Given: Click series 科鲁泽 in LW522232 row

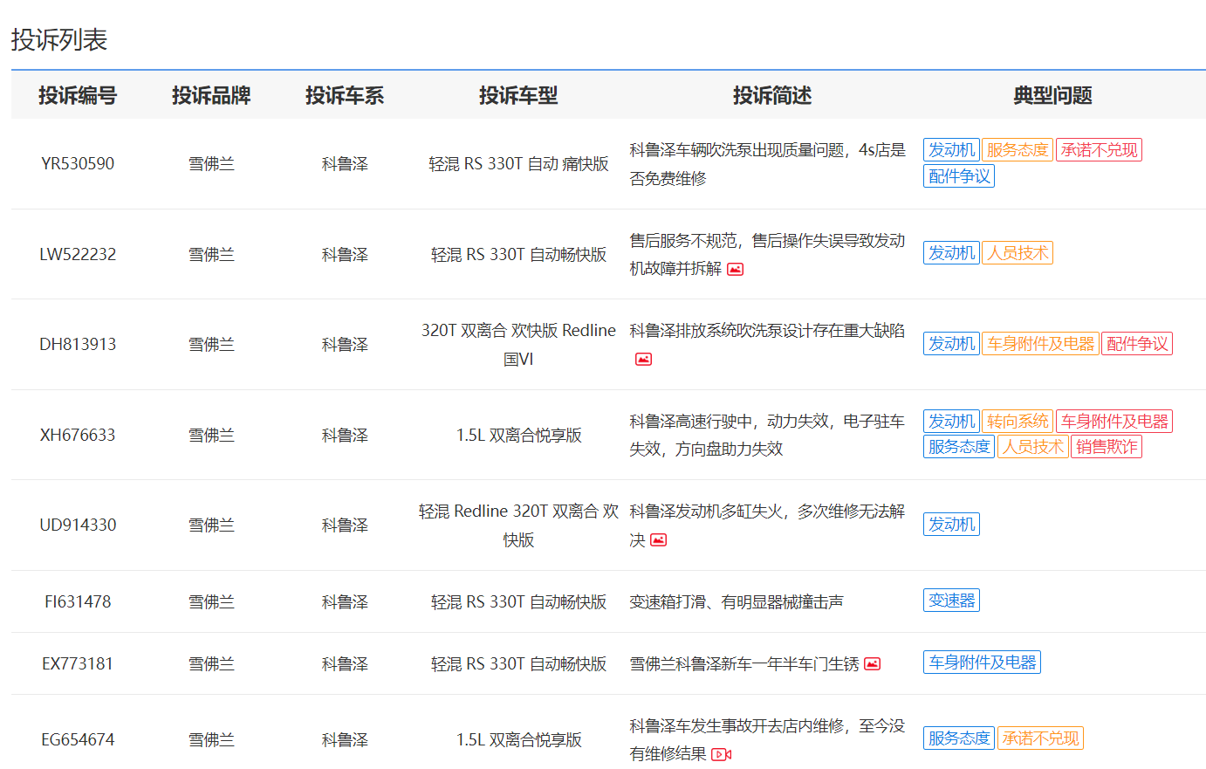Looking at the screenshot, I should click(345, 255).
